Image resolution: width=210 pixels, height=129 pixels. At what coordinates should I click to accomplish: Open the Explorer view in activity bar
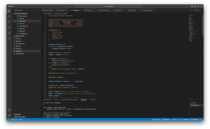pos(9,11)
